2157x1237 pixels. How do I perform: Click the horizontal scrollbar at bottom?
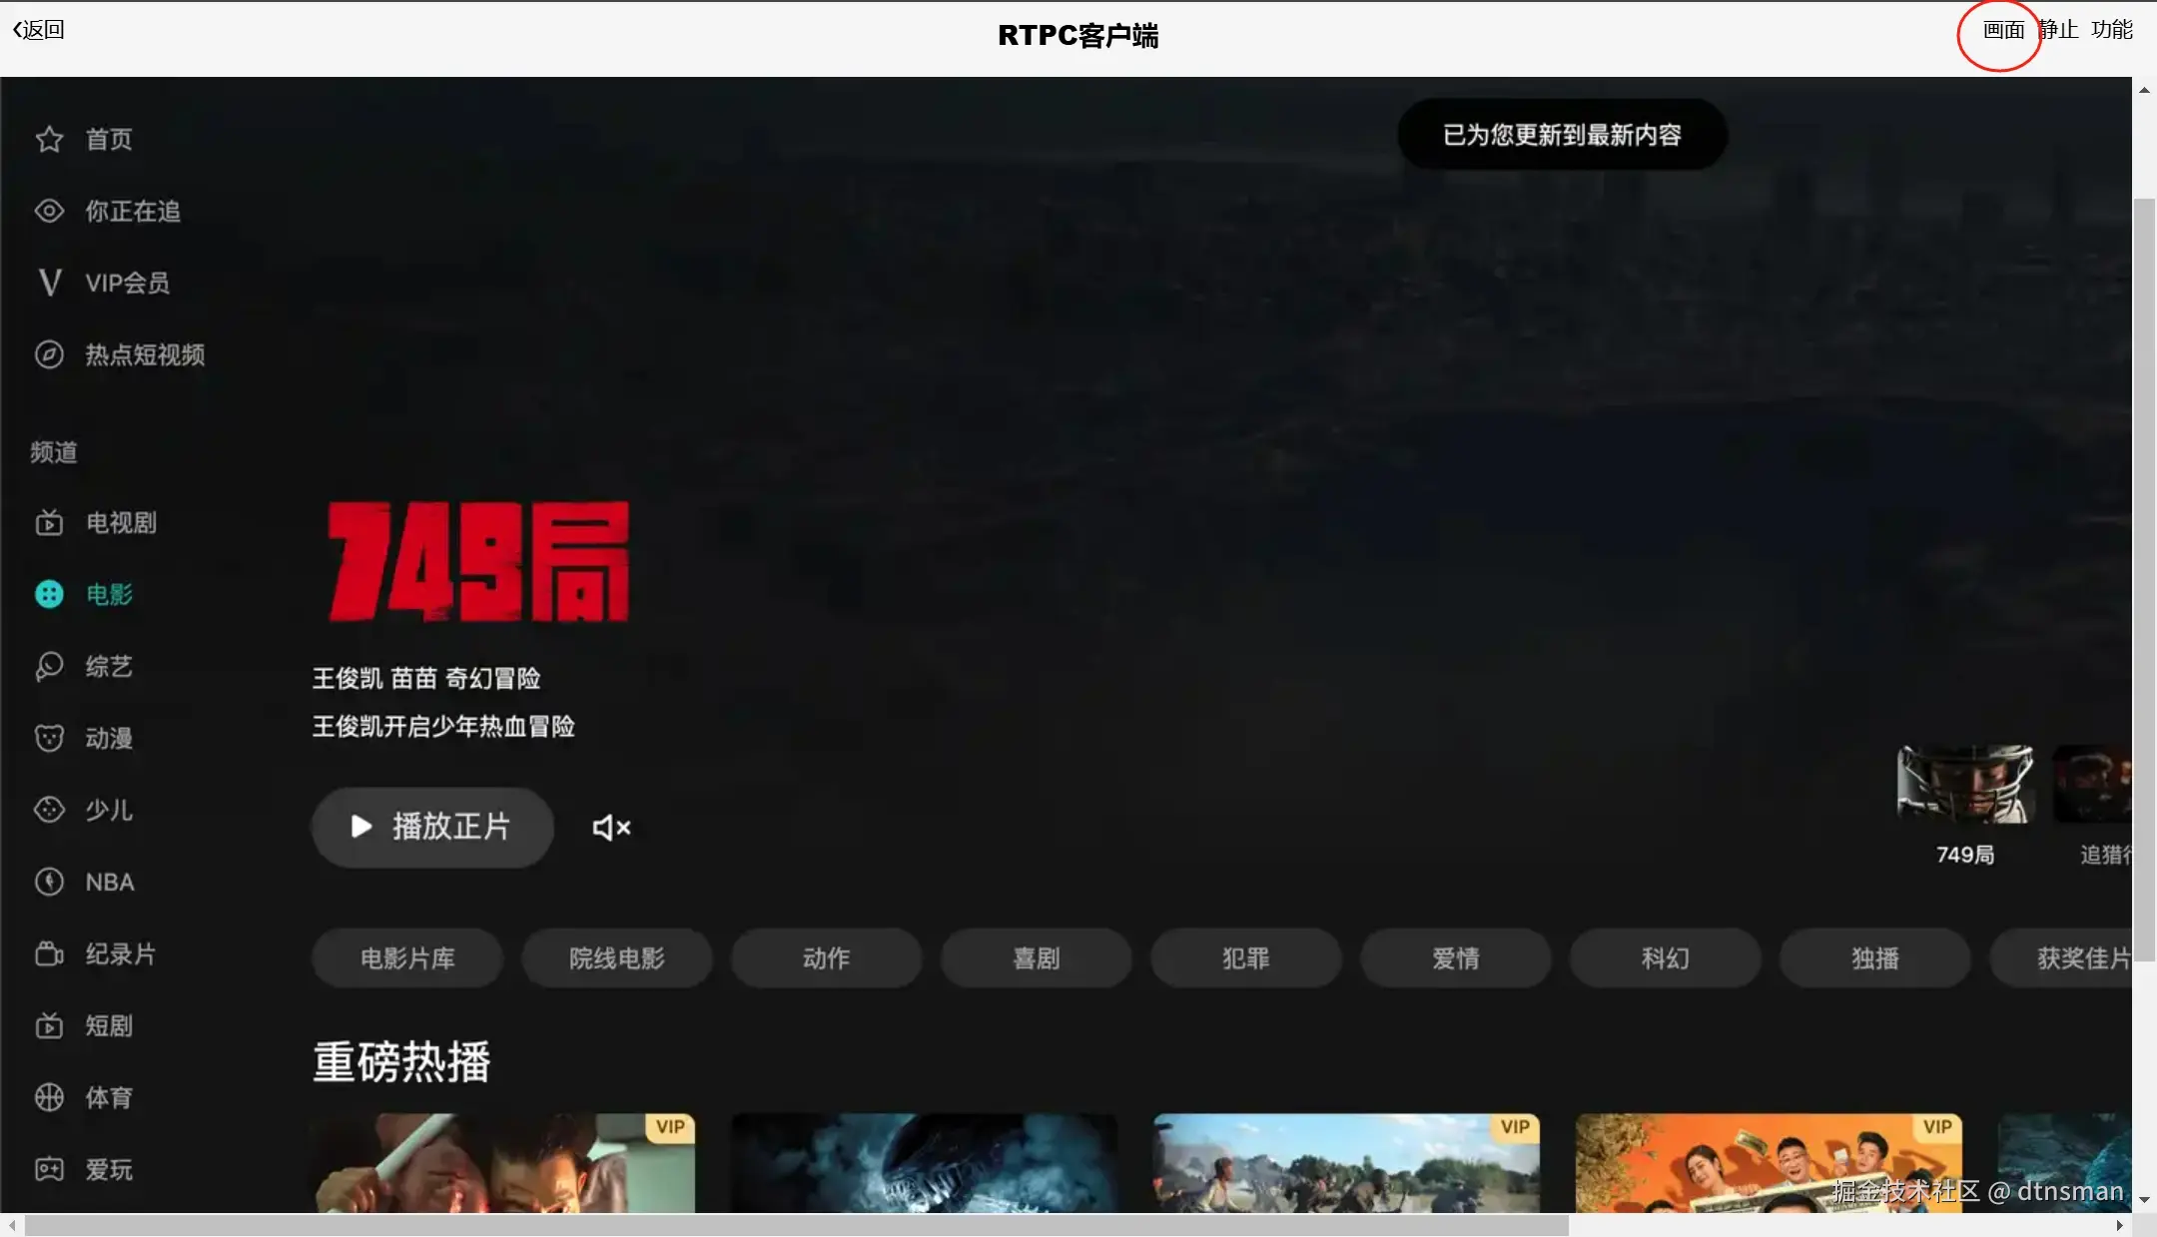pyautogui.click(x=796, y=1225)
